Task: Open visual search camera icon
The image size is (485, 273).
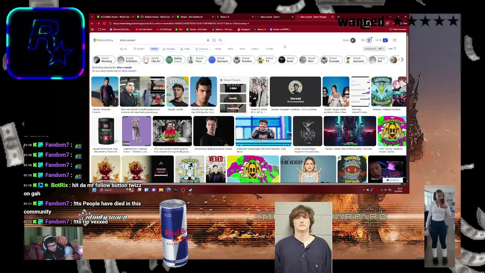Action: (214, 40)
